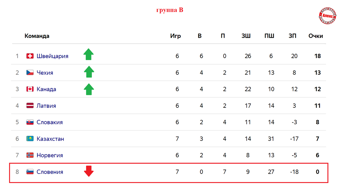Click the Очки column header
343x193 pixels.
pyautogui.click(x=316, y=36)
